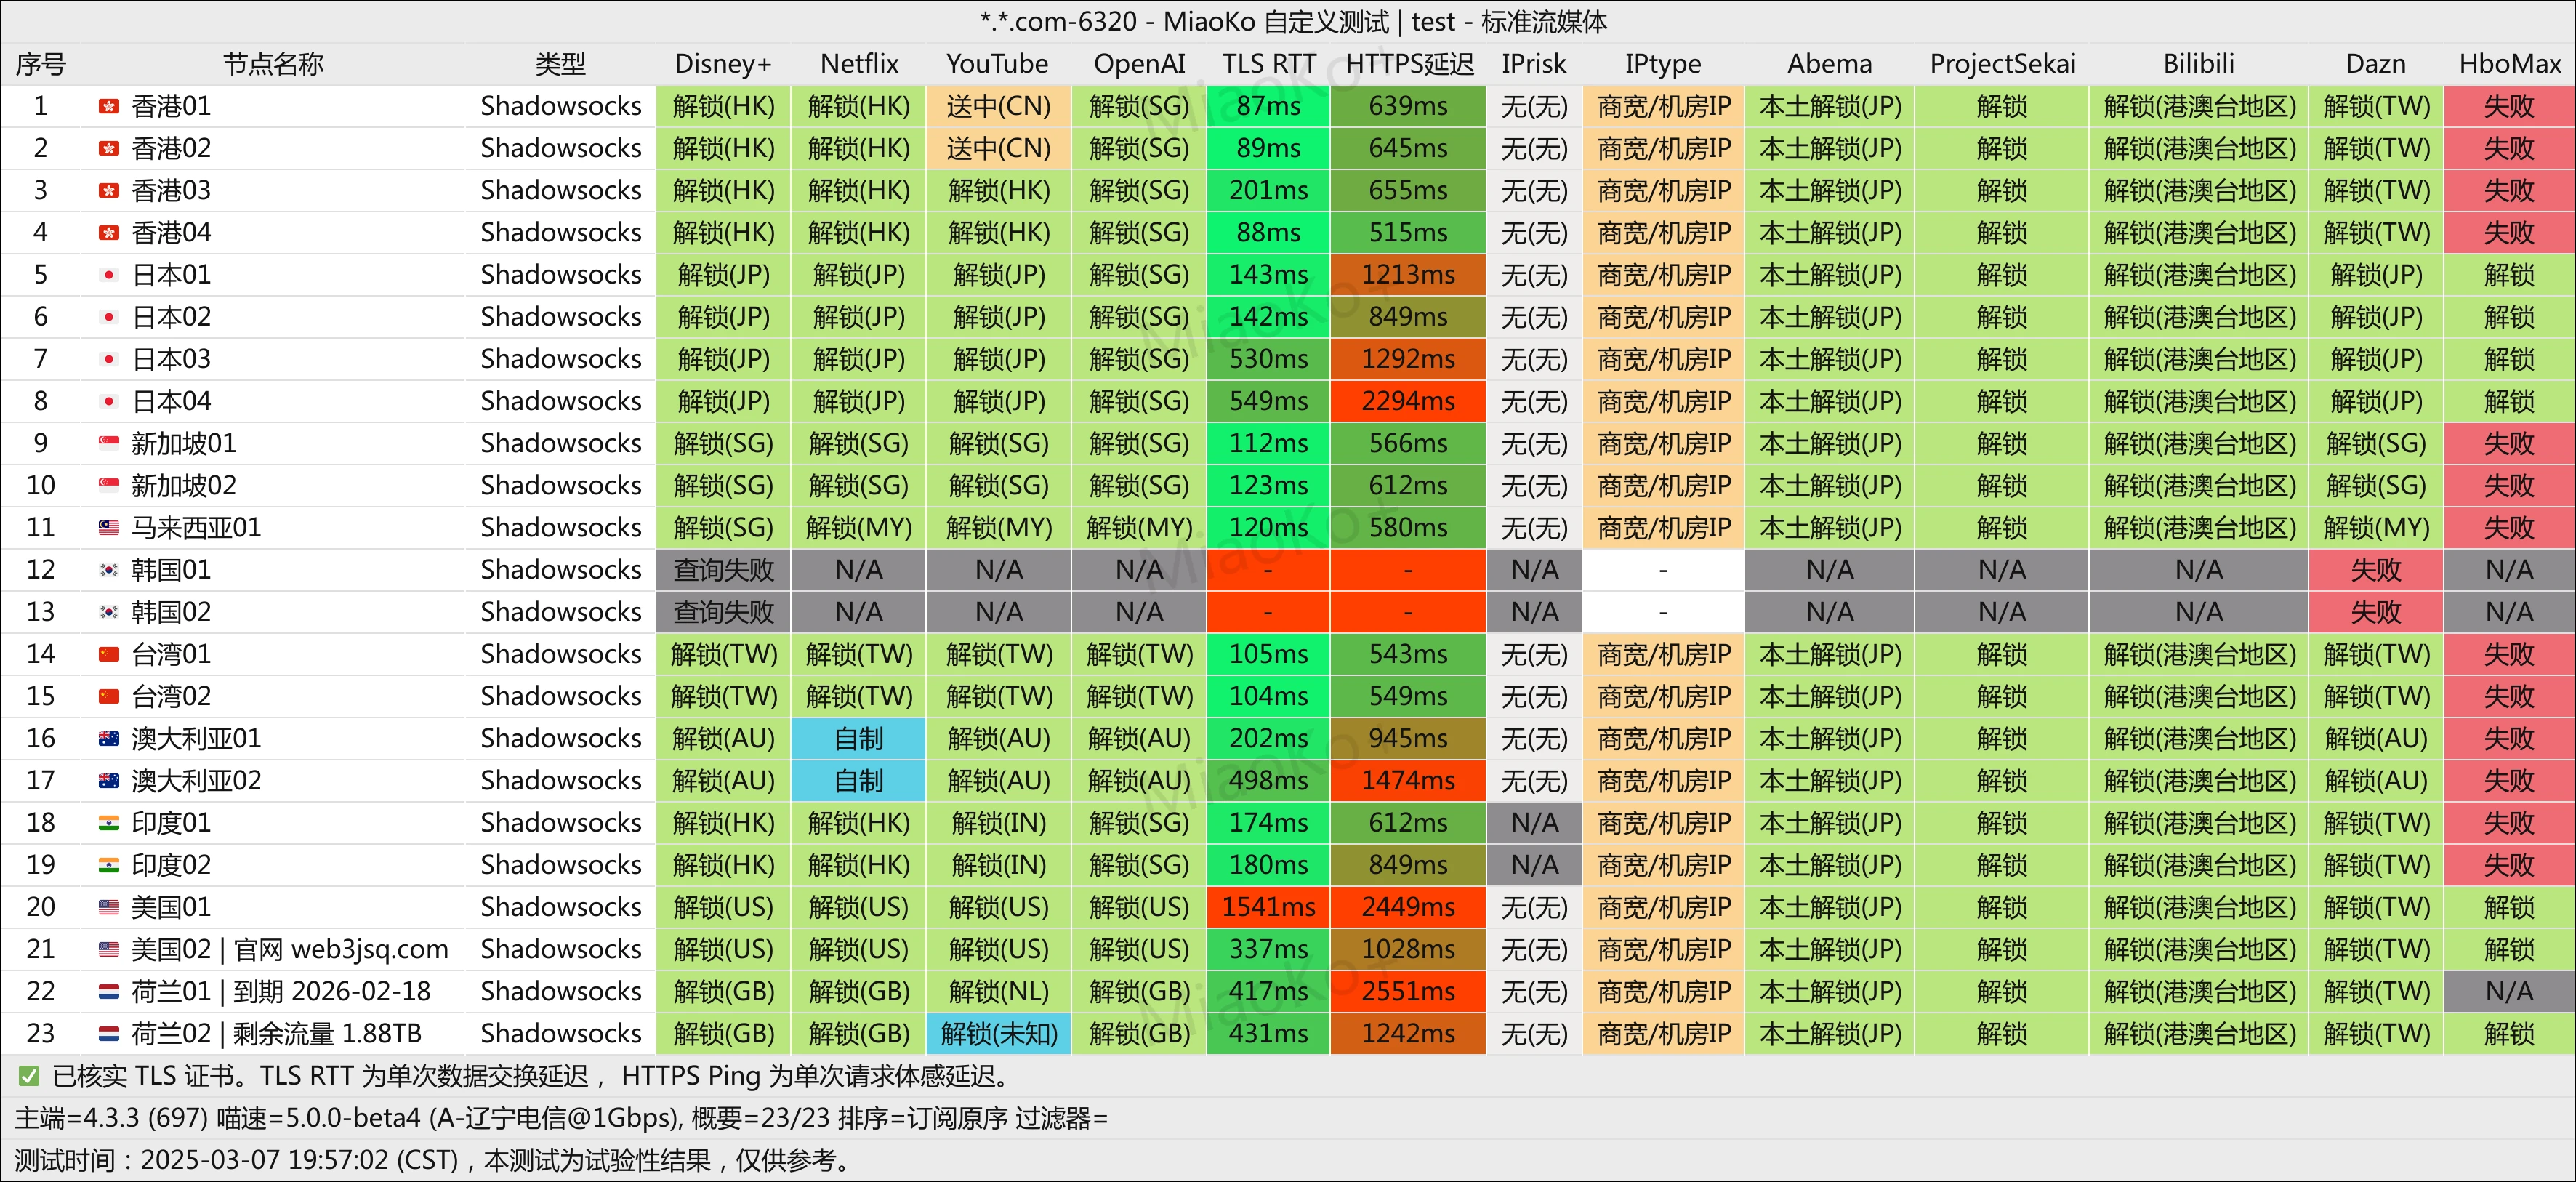
Task: Click the South Korea flag beside 韩国01
Action: tap(109, 570)
